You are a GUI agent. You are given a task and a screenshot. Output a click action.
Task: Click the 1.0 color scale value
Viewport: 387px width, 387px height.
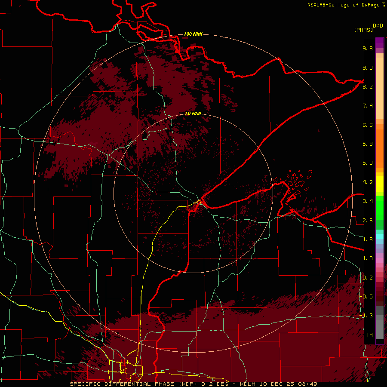coord(368,258)
